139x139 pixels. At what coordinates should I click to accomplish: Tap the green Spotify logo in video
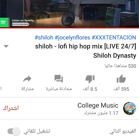click(x=4, y=22)
